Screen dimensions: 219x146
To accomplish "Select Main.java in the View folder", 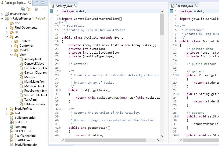I will tap(31, 77).
